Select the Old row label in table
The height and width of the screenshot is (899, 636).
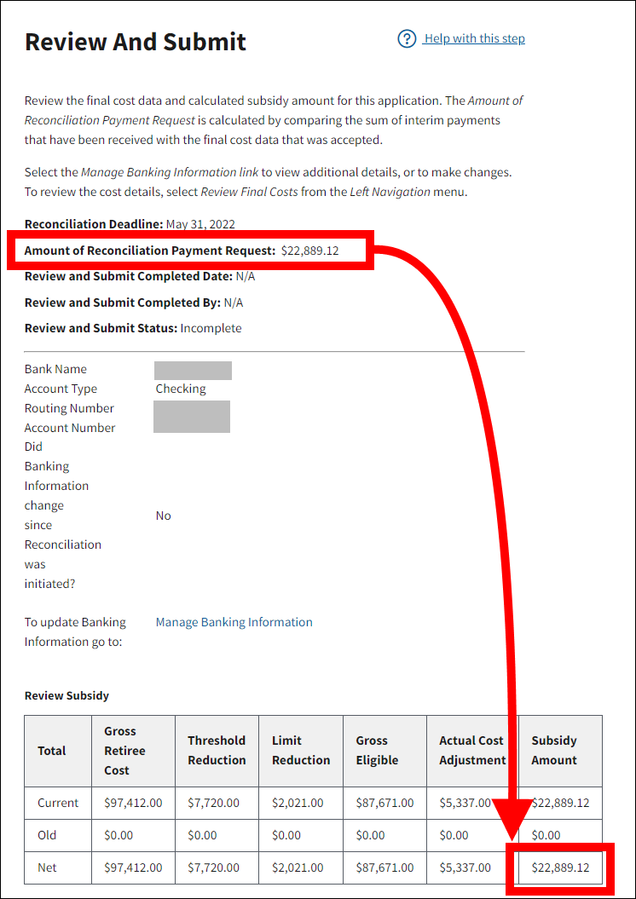pos(48,836)
